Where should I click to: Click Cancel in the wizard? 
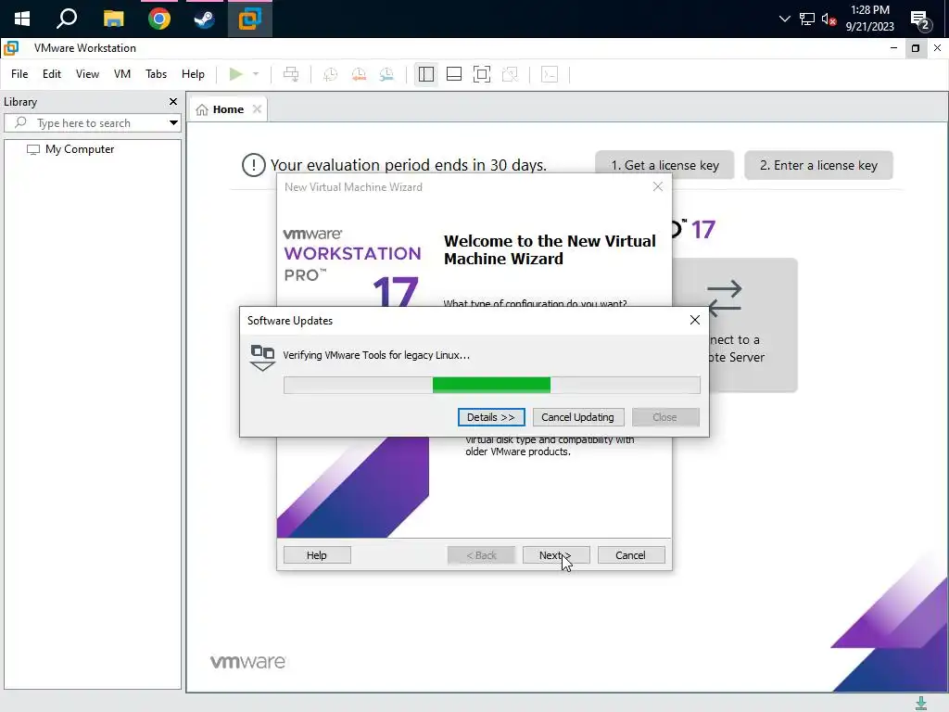pyautogui.click(x=630, y=555)
